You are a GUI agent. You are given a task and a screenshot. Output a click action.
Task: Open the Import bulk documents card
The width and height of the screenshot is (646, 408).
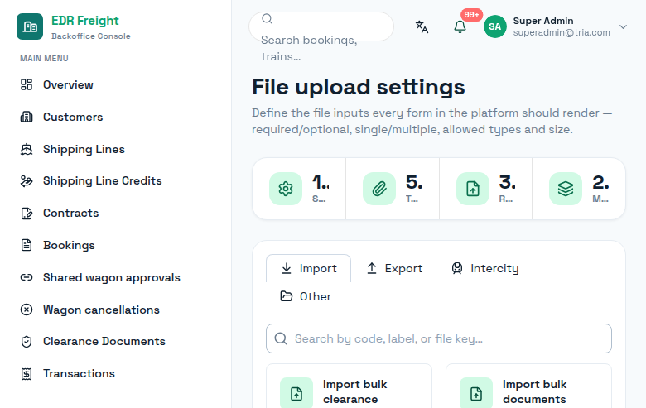click(x=528, y=386)
